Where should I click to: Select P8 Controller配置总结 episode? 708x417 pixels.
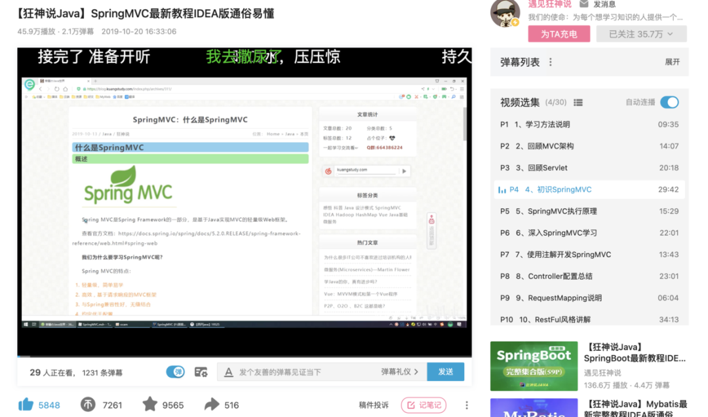click(589, 276)
